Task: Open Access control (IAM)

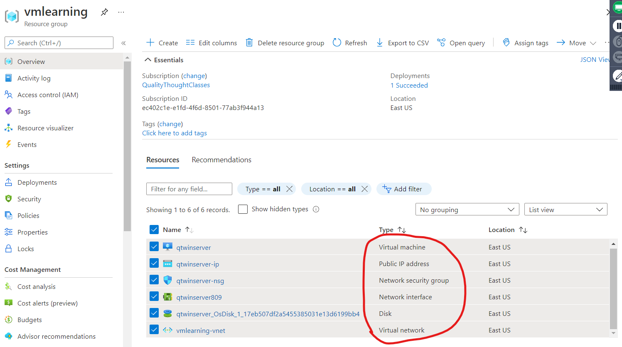Action: (48, 95)
